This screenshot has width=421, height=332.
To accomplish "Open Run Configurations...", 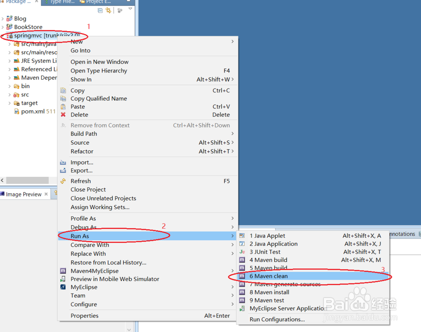I will (x=313, y=319).
